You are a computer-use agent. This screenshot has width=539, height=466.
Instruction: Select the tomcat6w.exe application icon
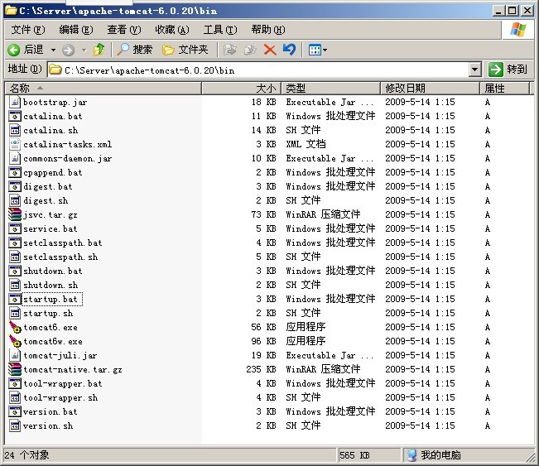click(x=15, y=341)
